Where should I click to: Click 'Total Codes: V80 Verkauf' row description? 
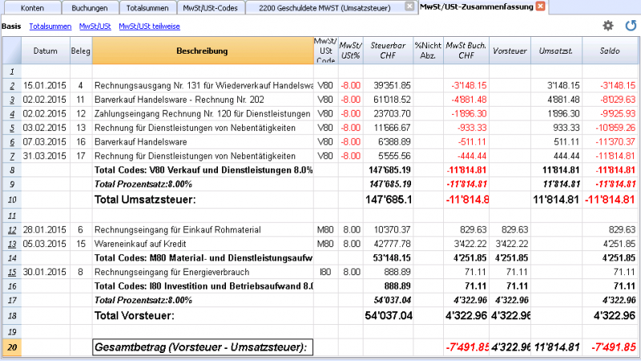(x=203, y=170)
